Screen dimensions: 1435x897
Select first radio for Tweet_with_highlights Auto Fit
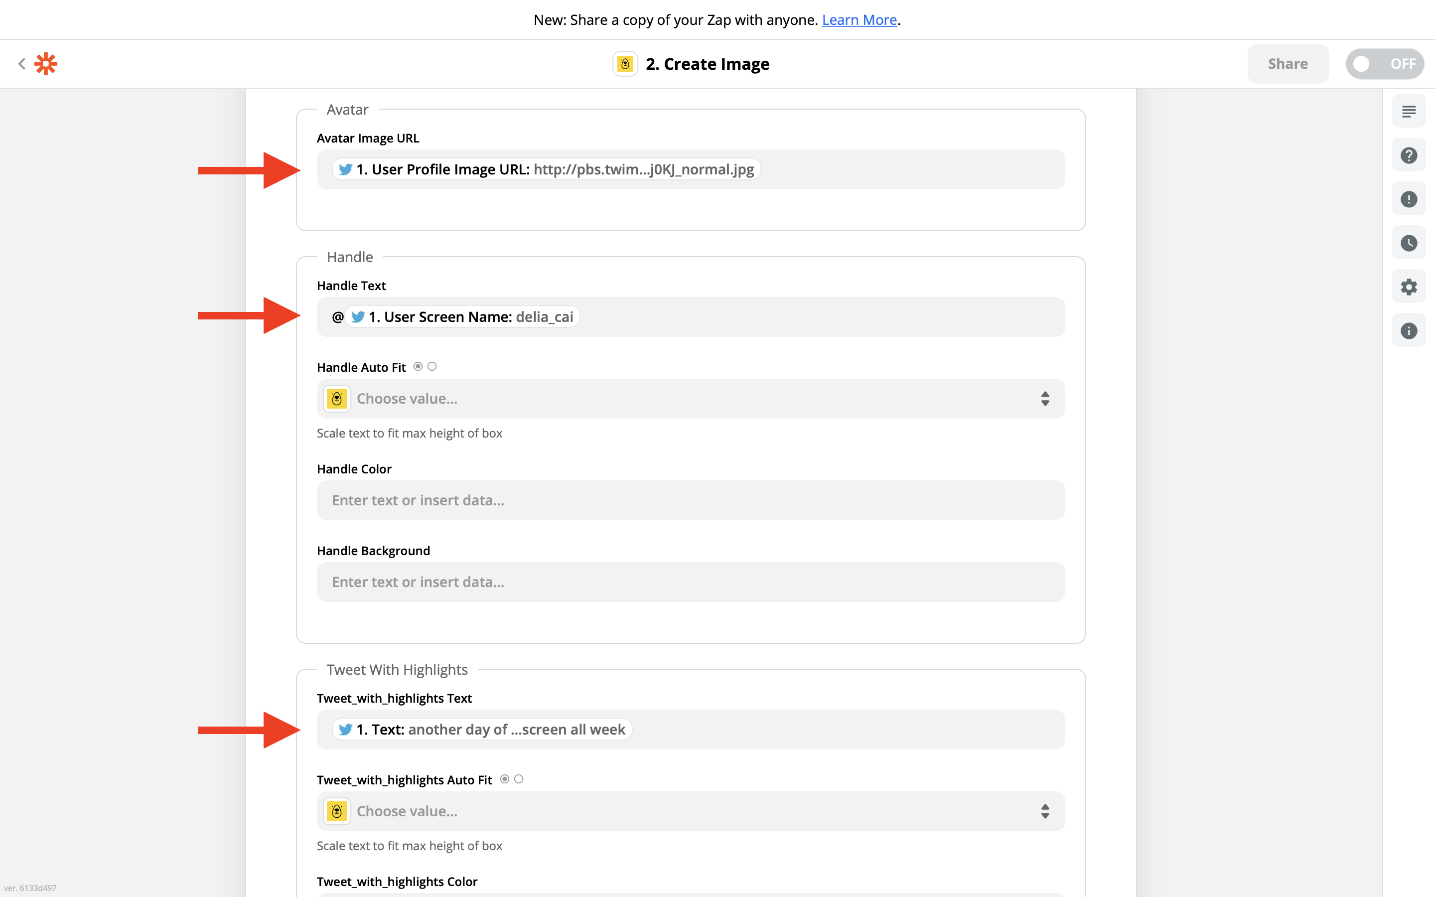505,779
